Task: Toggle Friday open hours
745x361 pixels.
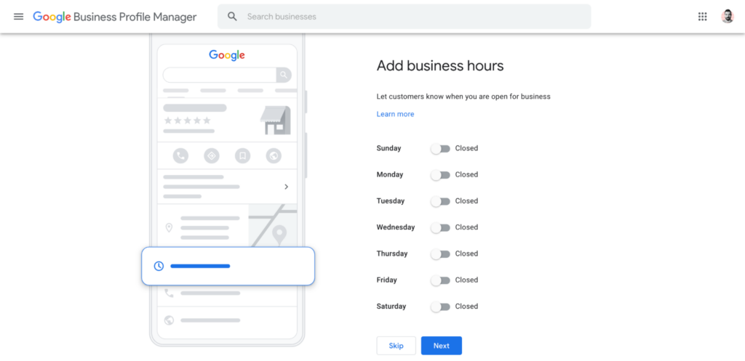Action: tap(440, 280)
